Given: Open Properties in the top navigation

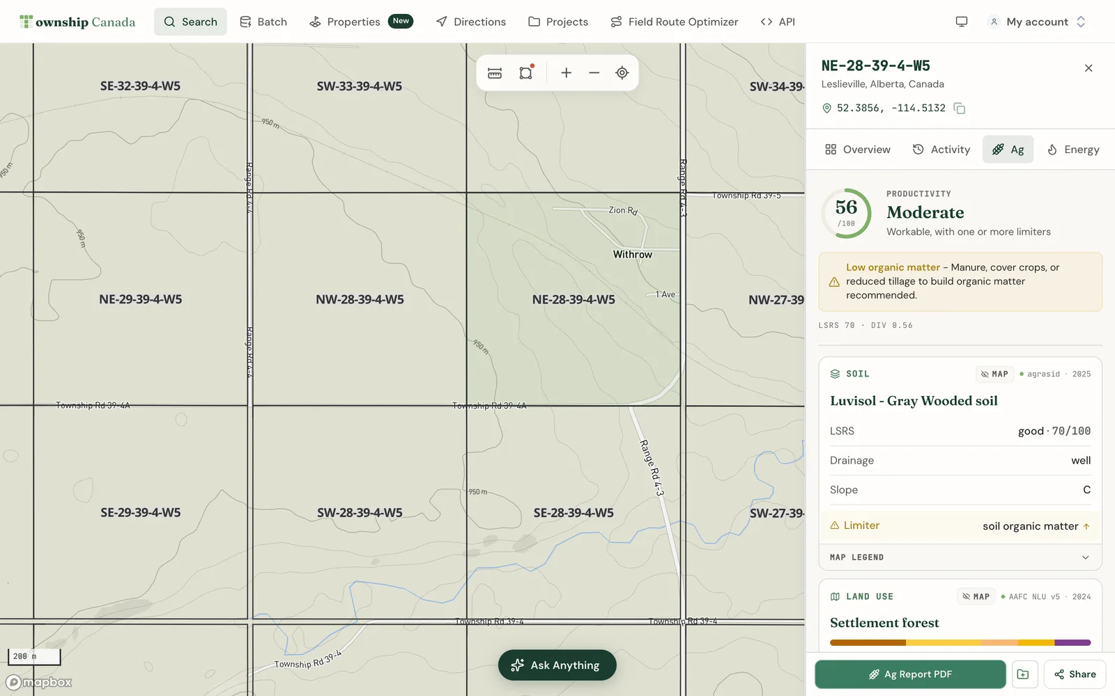Looking at the screenshot, I should click(361, 22).
